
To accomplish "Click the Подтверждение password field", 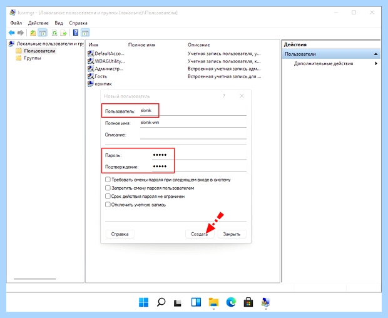I will pyautogui.click(x=199, y=167).
